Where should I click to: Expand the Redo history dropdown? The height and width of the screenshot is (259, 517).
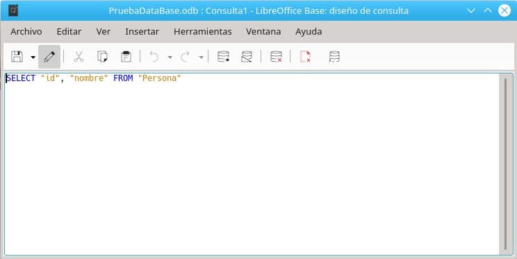click(201, 57)
